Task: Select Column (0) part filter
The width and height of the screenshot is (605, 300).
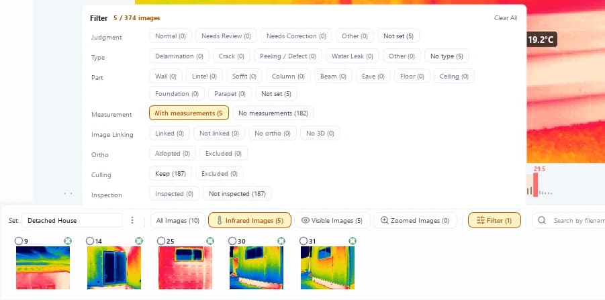Action: tap(288, 76)
